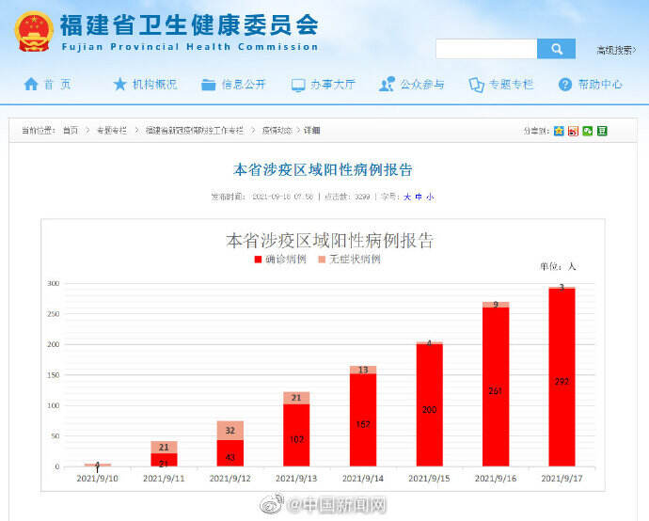Click the documents icon for 专题专栏
The image size is (649, 521).
(476, 85)
